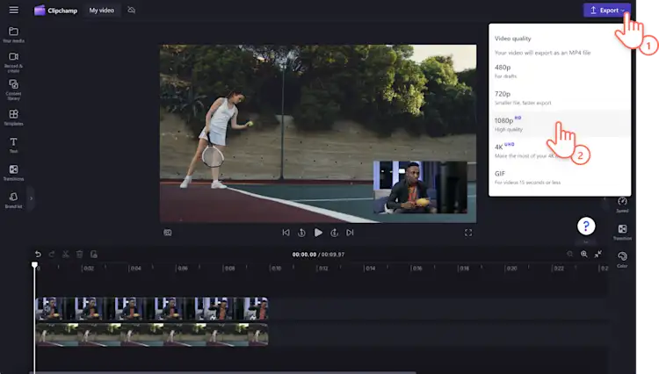Open the Speed panel on right sidebar
The width and height of the screenshot is (659, 374).
622,205
